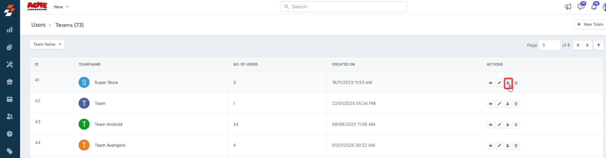Delete the Super Store team

(516, 83)
